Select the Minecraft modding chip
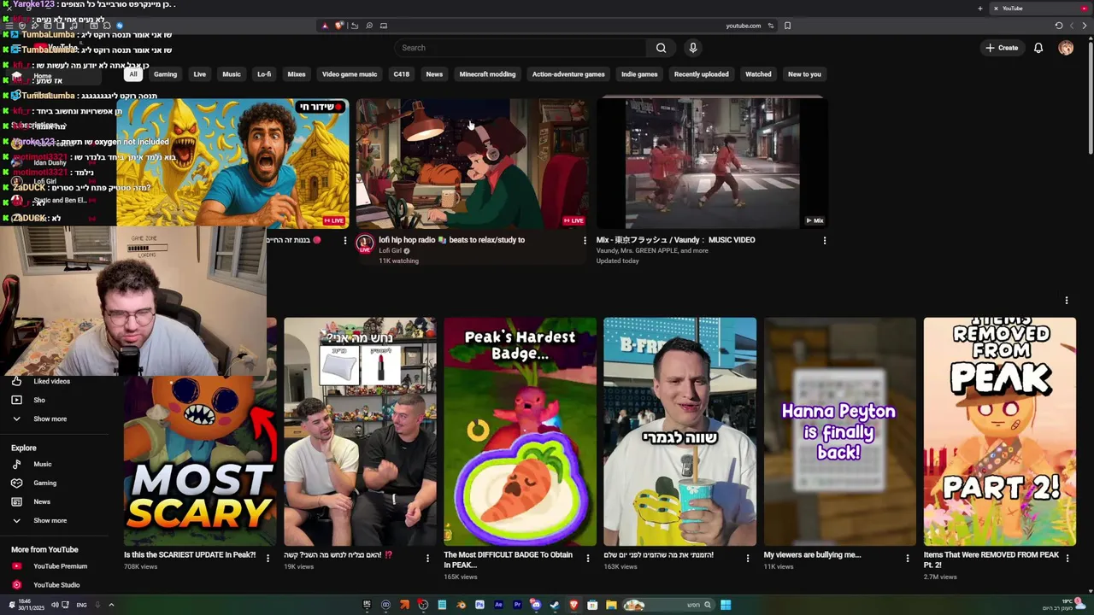The height and width of the screenshot is (615, 1094). (487, 74)
